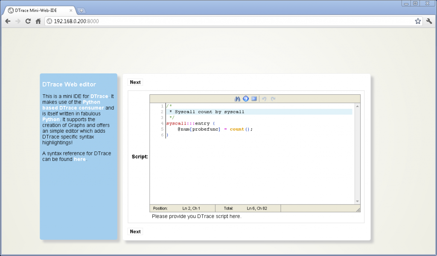Open the browser wrench settings menu
This screenshot has height=256, width=437.
429,21
